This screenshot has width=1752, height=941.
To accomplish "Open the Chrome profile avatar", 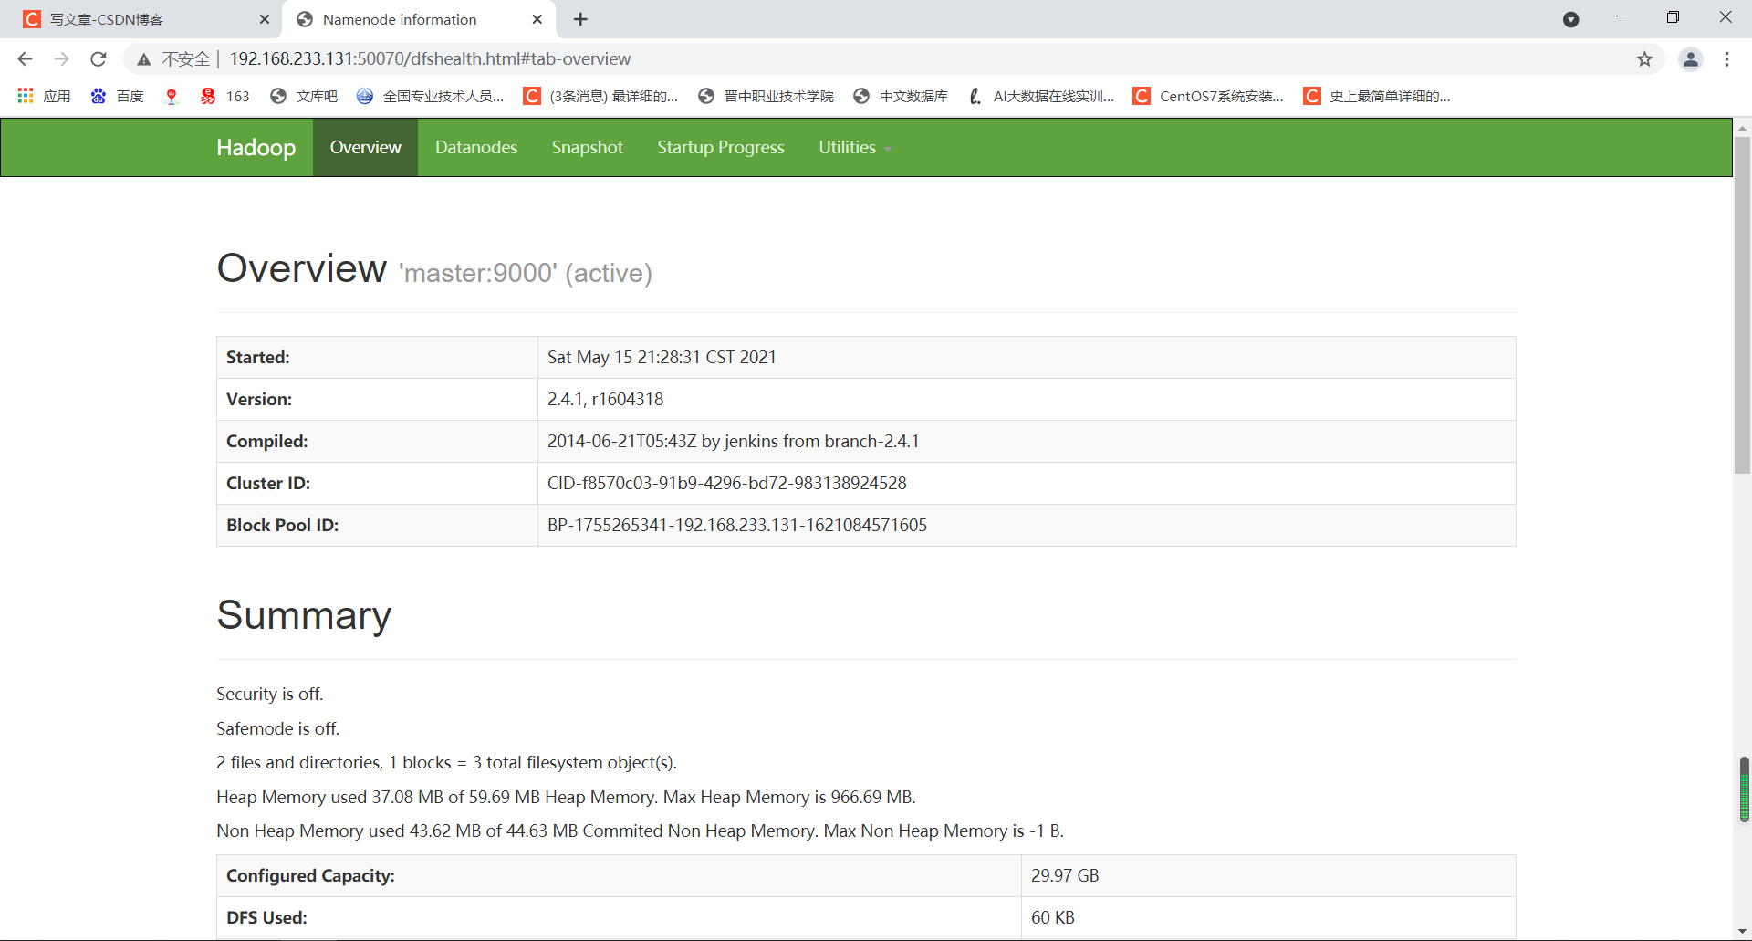I will [x=1690, y=58].
